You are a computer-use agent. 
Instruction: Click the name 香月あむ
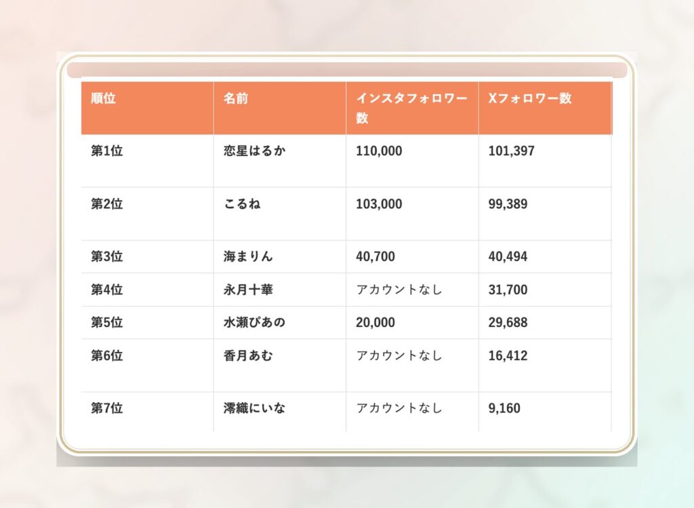[248, 355]
